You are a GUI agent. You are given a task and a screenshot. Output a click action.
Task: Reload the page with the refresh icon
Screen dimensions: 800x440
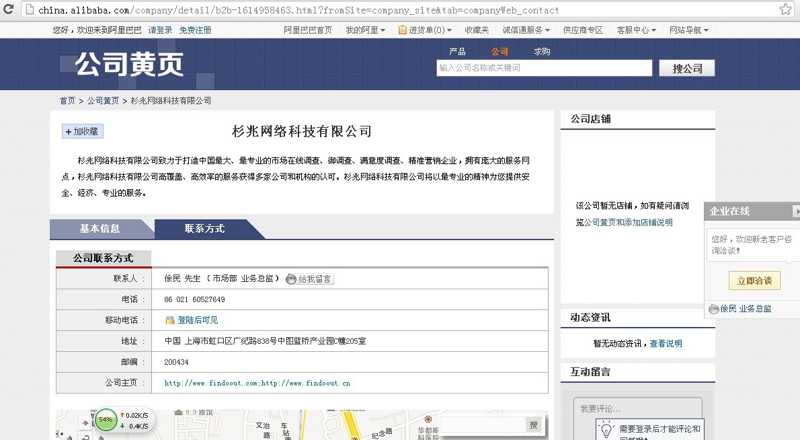click(8, 9)
